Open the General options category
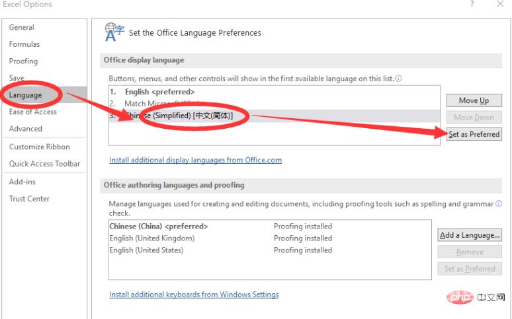This screenshot has width=512, height=319. click(x=22, y=28)
